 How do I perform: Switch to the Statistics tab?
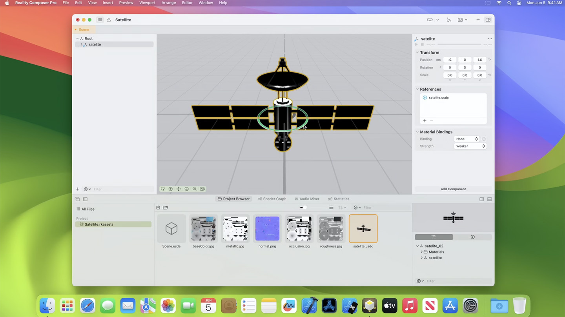(x=338, y=199)
